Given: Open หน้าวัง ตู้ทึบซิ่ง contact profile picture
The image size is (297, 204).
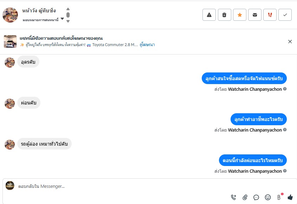Looking at the screenshot, I should pyautogui.click(x=10, y=15).
